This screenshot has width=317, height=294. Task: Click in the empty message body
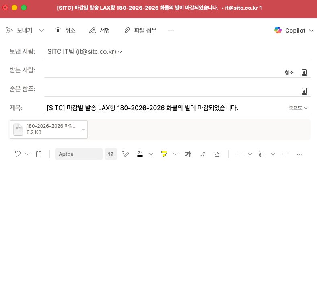coord(158,226)
